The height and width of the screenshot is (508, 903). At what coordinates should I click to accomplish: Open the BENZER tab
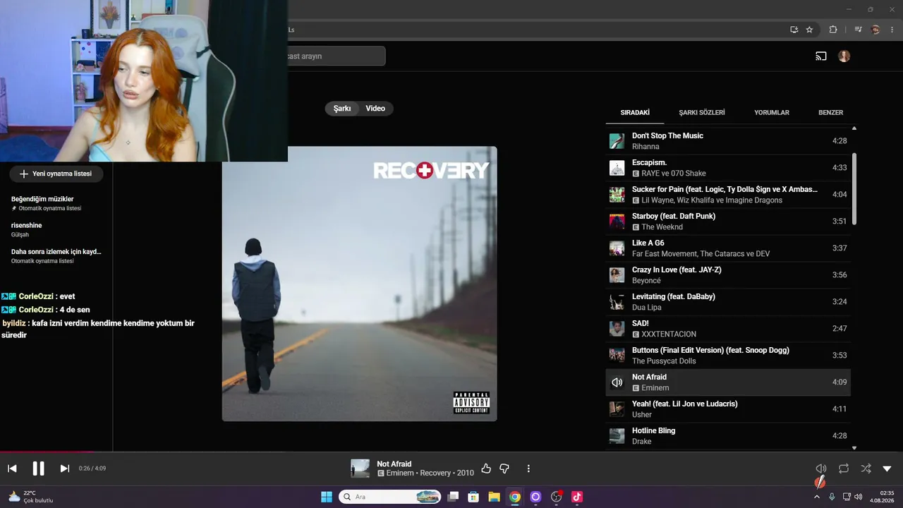[830, 113]
